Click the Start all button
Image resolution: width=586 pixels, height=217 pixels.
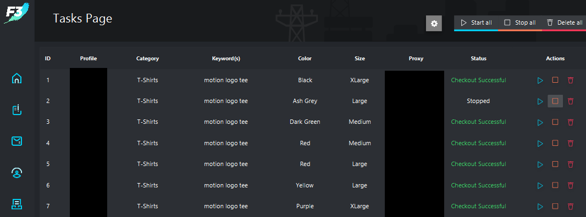coord(476,23)
